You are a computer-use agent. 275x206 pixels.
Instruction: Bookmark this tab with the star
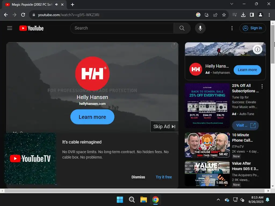click(224, 15)
